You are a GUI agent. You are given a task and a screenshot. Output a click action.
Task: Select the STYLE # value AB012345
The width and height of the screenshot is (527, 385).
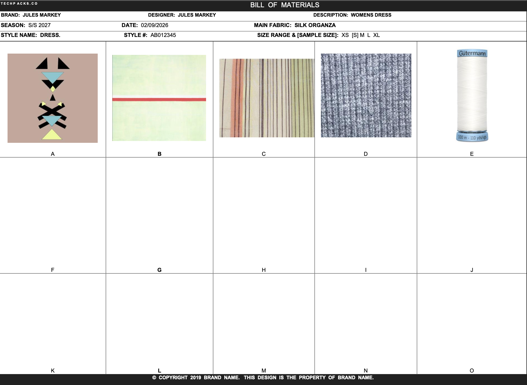(x=163, y=35)
